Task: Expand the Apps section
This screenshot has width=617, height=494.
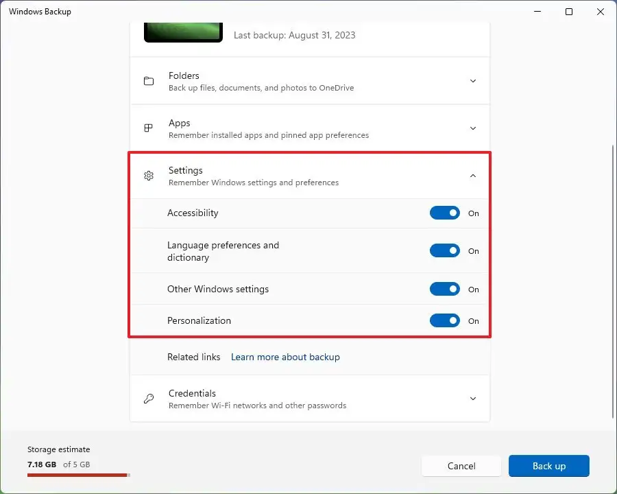Action: pos(473,128)
